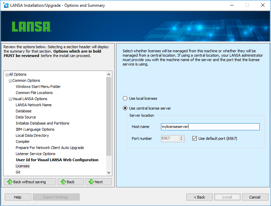Image resolution: width=271 pixels, height=206 pixels.
Task: Click the < Back wizard button
Action: [199, 197]
